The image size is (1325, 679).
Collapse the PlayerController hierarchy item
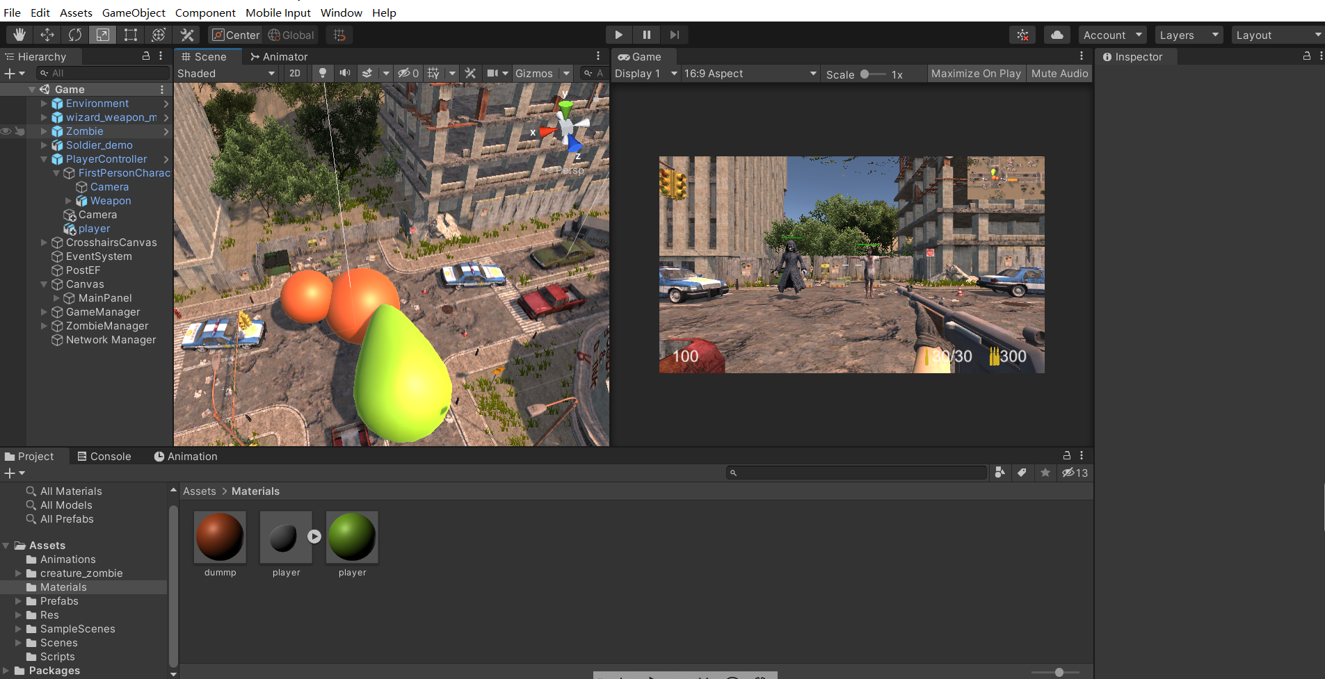click(x=44, y=159)
